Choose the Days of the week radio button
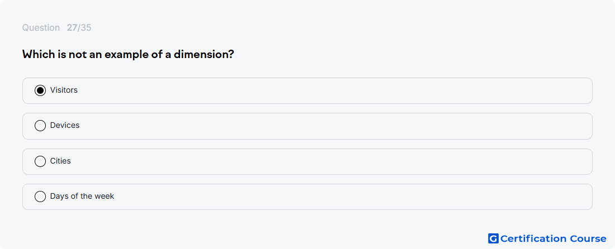 point(40,197)
